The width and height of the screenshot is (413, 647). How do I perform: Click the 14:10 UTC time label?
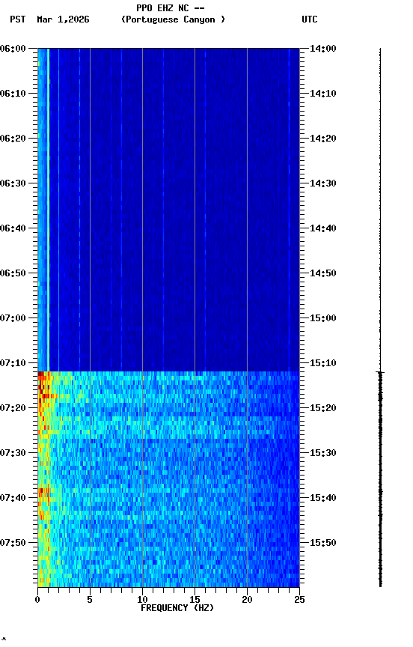point(323,94)
